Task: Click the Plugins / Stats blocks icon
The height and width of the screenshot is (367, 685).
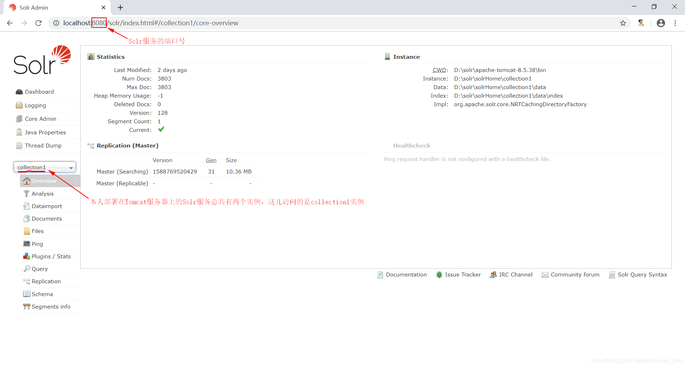Action: point(27,257)
